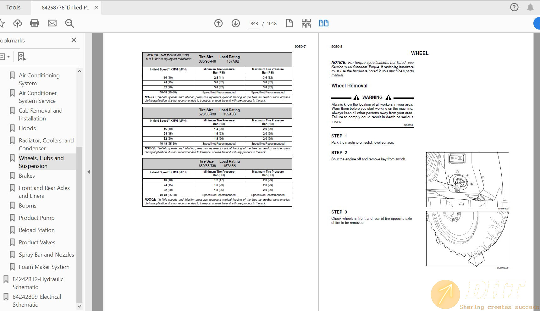540x311 pixels.
Task: Jump to the Booms bookmark
Action: tap(28, 206)
